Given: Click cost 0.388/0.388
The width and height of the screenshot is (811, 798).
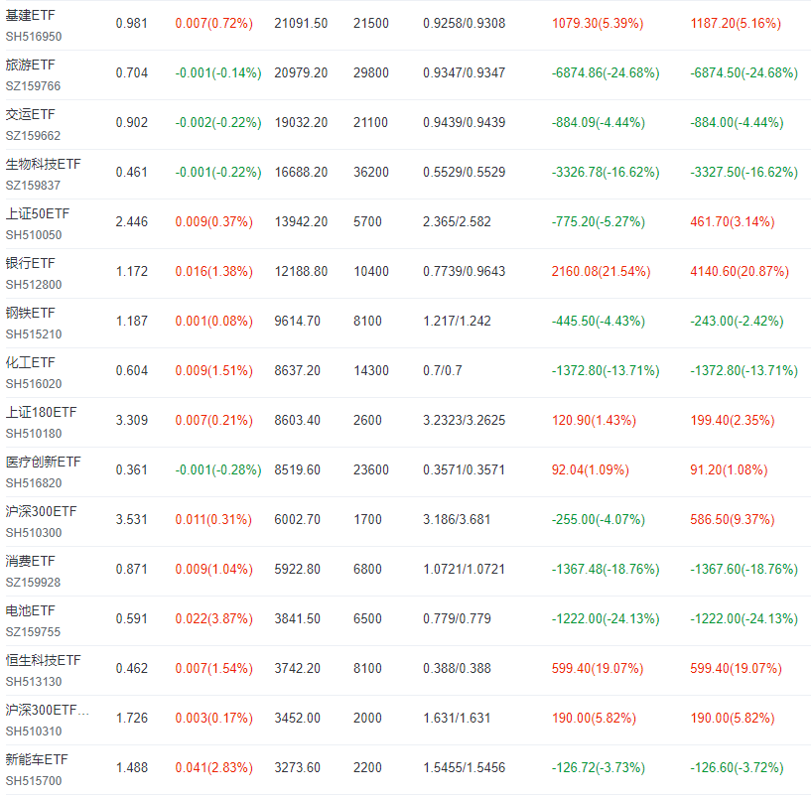Looking at the screenshot, I should (x=457, y=669).
